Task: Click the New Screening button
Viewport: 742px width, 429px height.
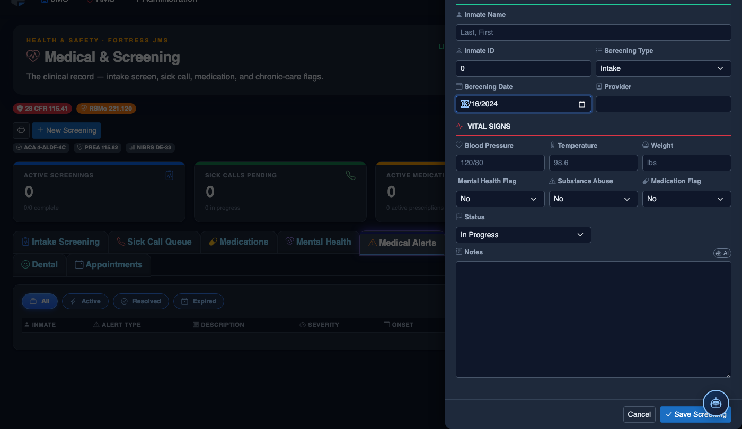Action: point(66,130)
